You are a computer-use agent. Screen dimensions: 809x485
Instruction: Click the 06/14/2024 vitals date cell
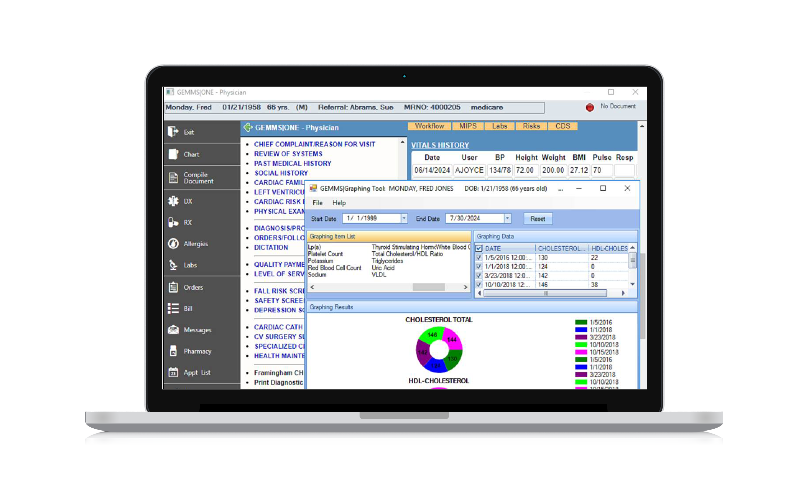click(432, 170)
